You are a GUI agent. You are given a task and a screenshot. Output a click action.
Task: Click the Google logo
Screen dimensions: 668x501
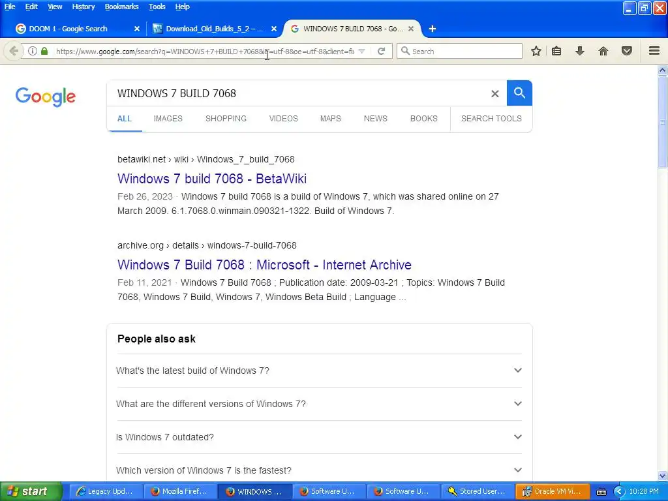(46, 97)
